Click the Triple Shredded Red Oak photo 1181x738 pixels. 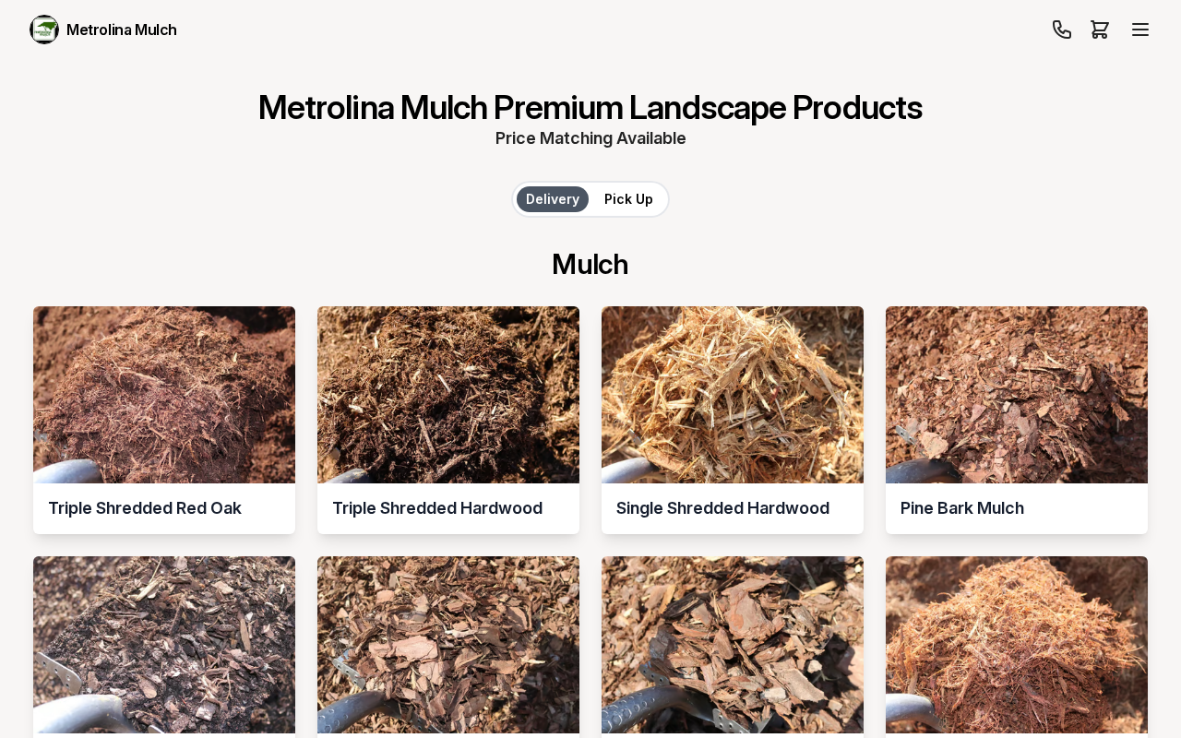click(164, 395)
